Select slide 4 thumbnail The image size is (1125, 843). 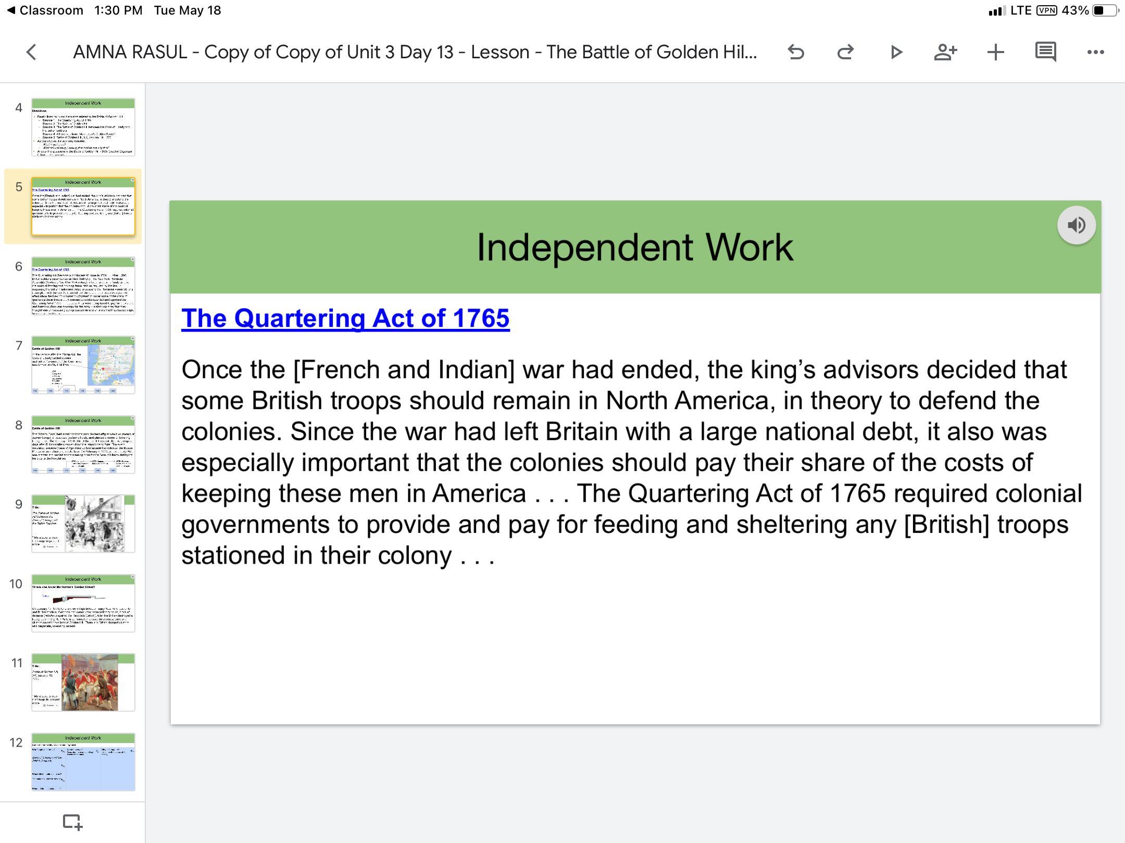coord(83,127)
